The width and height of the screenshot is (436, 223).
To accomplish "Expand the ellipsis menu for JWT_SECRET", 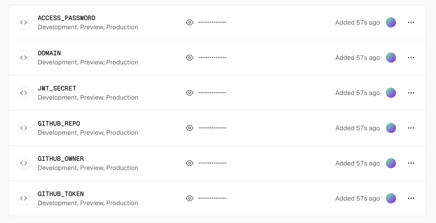I will point(411,93).
